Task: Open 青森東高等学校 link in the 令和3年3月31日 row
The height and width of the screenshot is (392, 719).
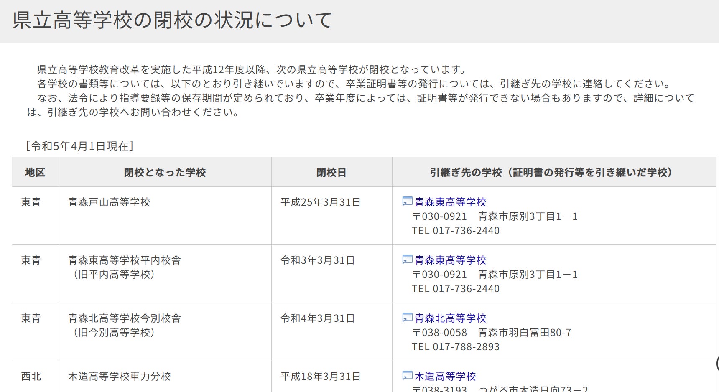Action: (x=450, y=260)
